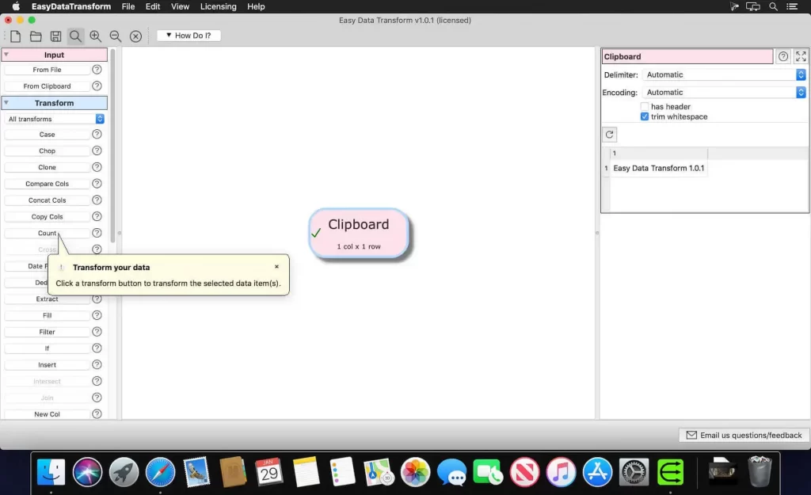The height and width of the screenshot is (495, 811).
Task: Enable the has header checkbox
Action: [x=645, y=105]
